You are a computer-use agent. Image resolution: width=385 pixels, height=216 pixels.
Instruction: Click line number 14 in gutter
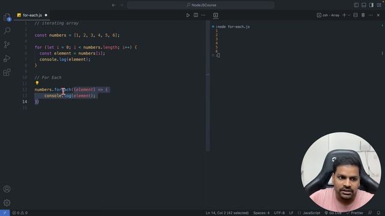[x=25, y=101]
